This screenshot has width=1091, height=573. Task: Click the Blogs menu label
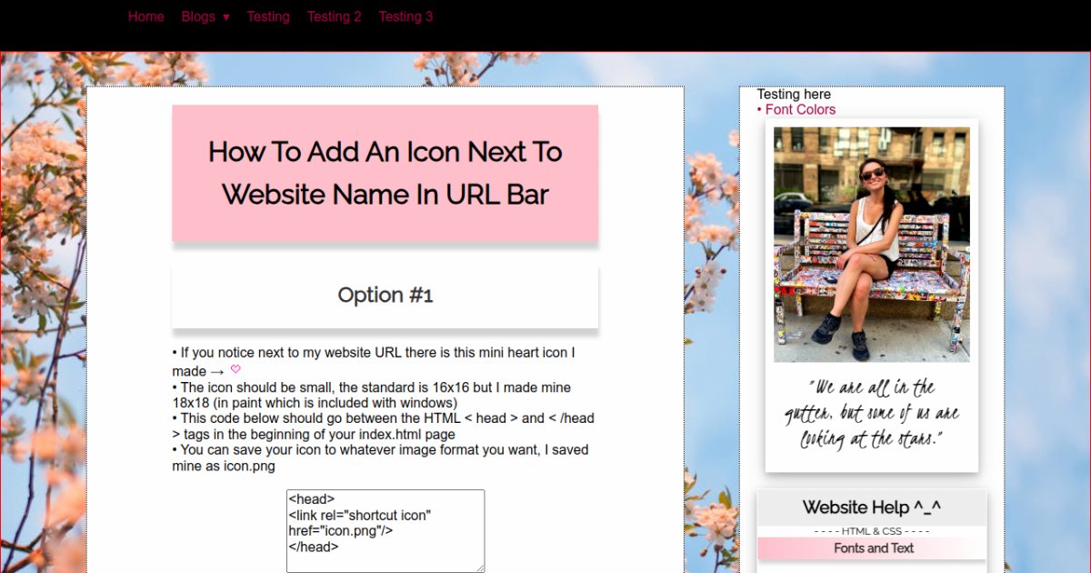click(198, 16)
